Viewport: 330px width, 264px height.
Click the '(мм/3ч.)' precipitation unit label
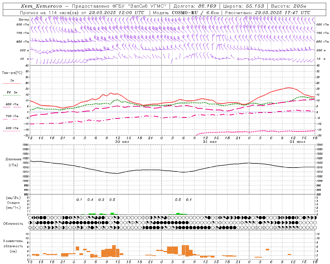tap(13, 198)
